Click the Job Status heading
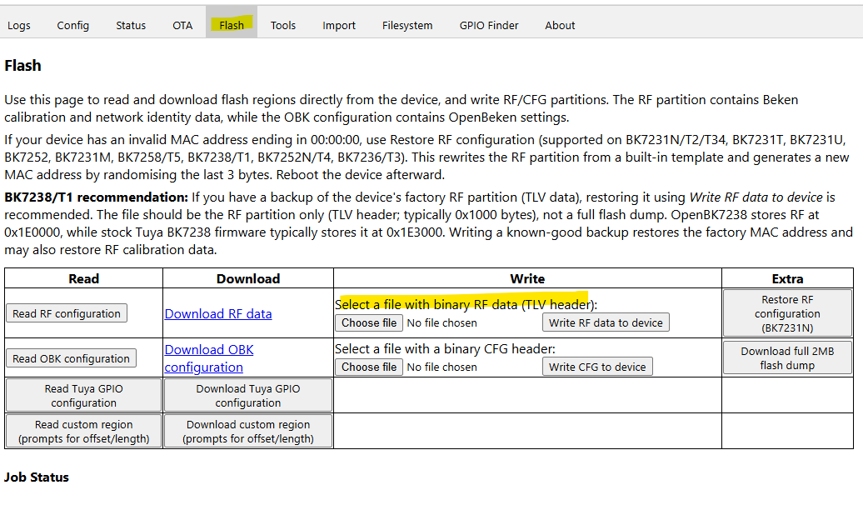Image resolution: width=863 pixels, height=510 pixels. [x=37, y=477]
